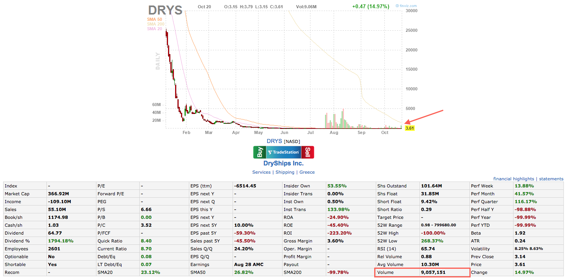The image size is (567, 279).
Task: Click the Vol:9.06M text above chart
Action: click(x=307, y=7)
